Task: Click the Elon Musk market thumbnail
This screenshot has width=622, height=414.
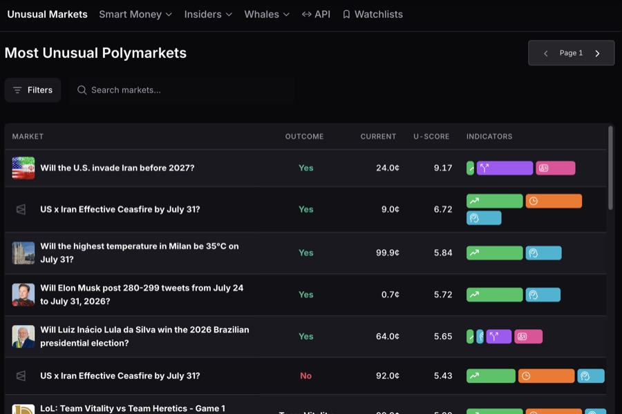Action: [x=23, y=295]
